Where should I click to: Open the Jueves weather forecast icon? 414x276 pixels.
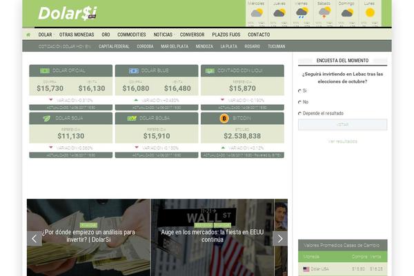pyautogui.click(x=279, y=12)
